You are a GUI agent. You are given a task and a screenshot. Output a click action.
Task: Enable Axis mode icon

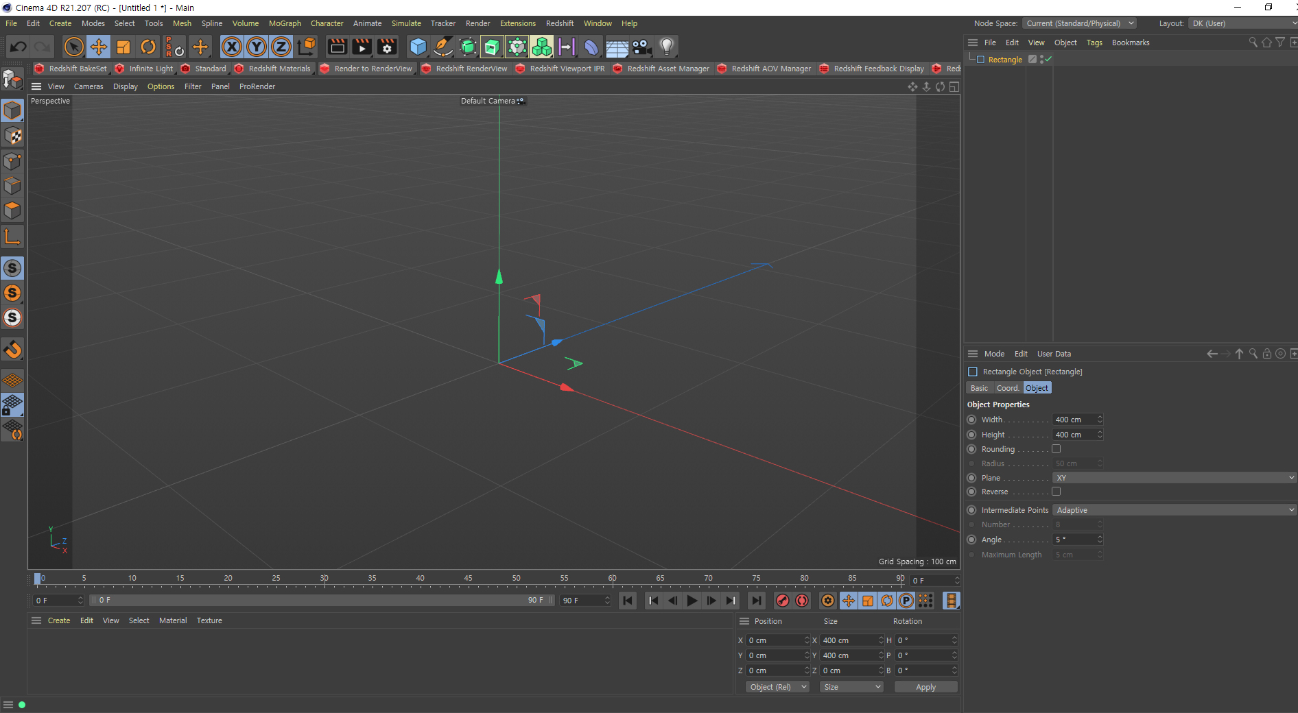(x=12, y=237)
